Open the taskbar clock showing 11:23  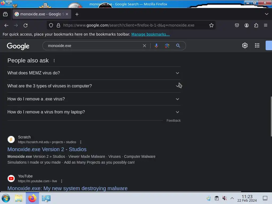coord(247,198)
